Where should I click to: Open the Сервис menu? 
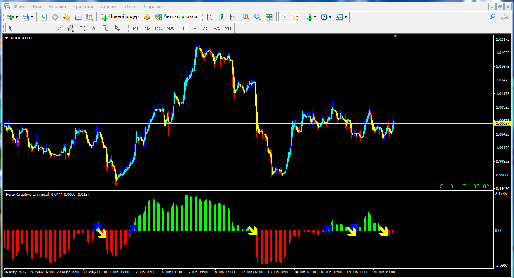pos(109,7)
